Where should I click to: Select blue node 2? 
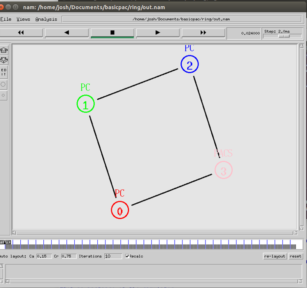tap(189, 64)
